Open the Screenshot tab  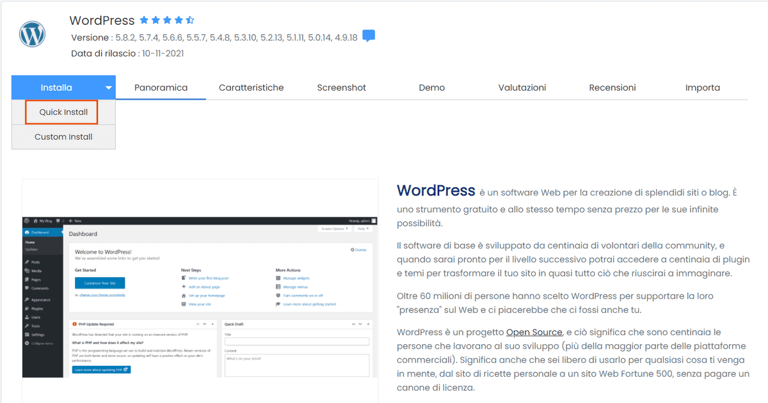click(341, 87)
